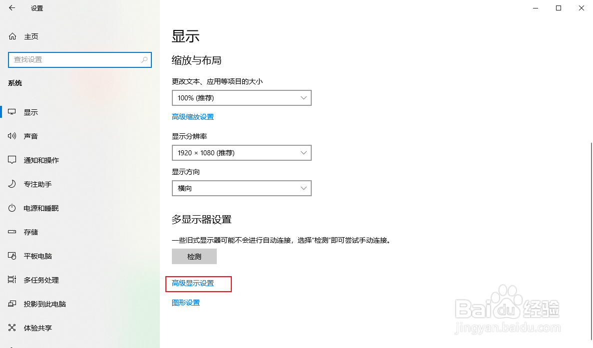Open Projecting to this PC (投影到此电脑)
593x348 pixels.
click(x=44, y=304)
